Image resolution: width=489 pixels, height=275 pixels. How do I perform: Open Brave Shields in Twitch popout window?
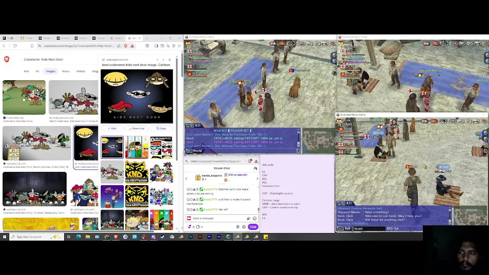[250, 161]
